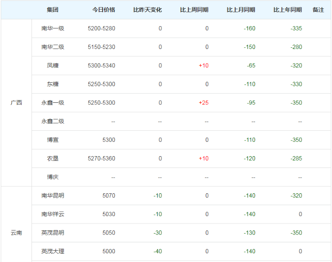The image size is (332, 262).
Task: Select the 5270-5360 price for 农垦
Action: [102, 158]
